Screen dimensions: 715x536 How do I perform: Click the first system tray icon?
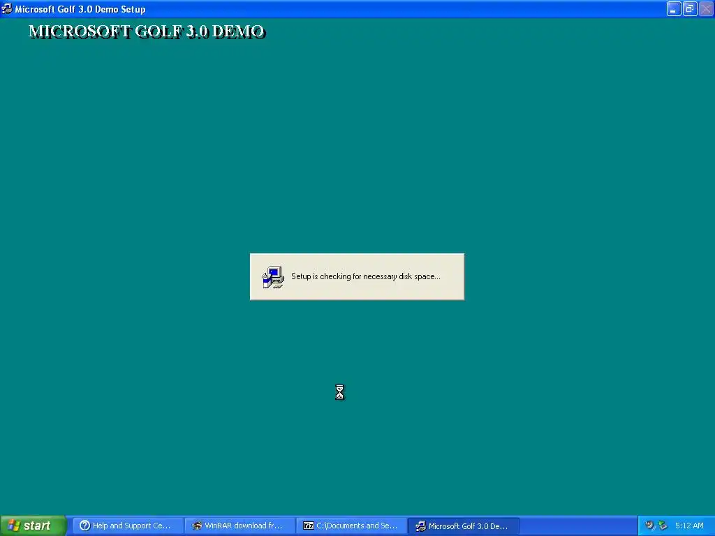[x=650, y=526]
